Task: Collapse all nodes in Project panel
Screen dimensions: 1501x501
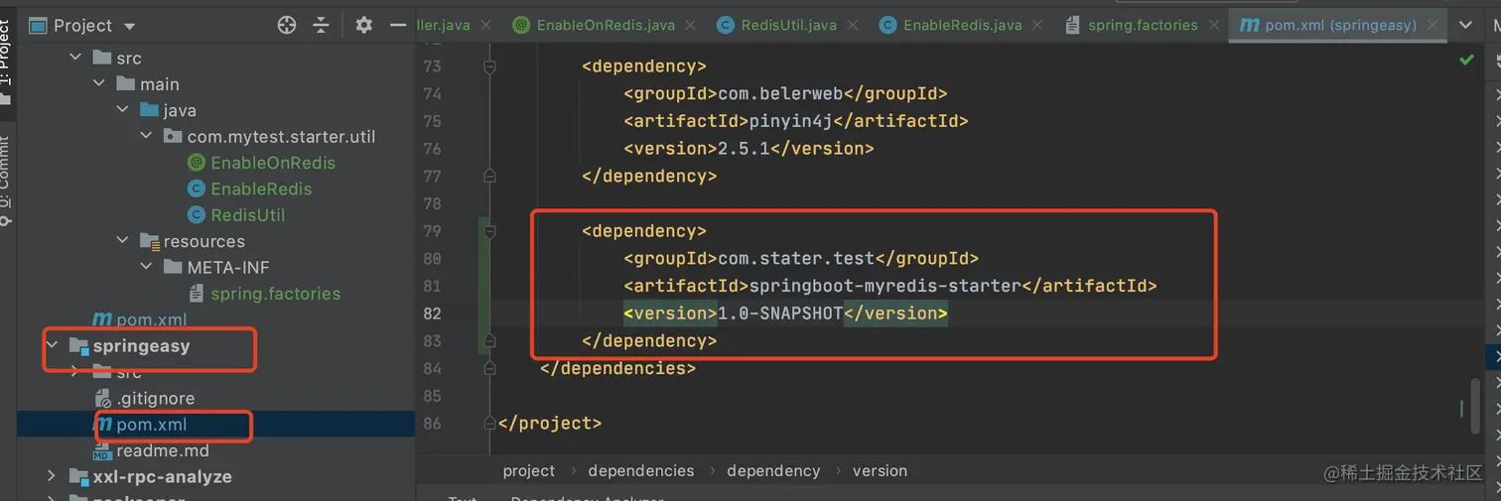Action: point(321,25)
